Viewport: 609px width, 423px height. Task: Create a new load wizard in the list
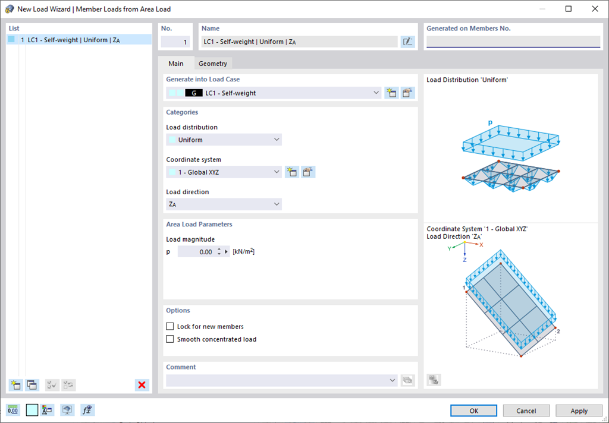click(15, 385)
